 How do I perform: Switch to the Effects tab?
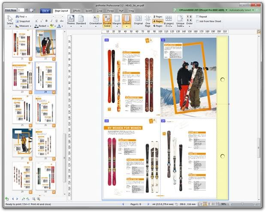click(x=77, y=11)
